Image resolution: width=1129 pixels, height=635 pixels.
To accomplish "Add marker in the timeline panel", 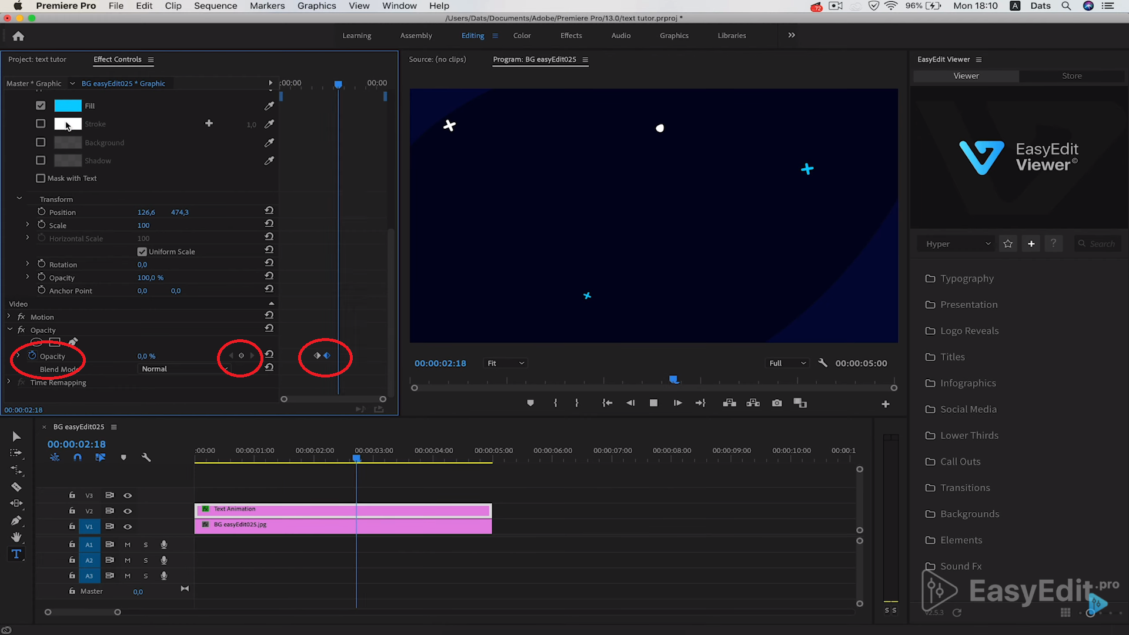I will pyautogui.click(x=123, y=457).
